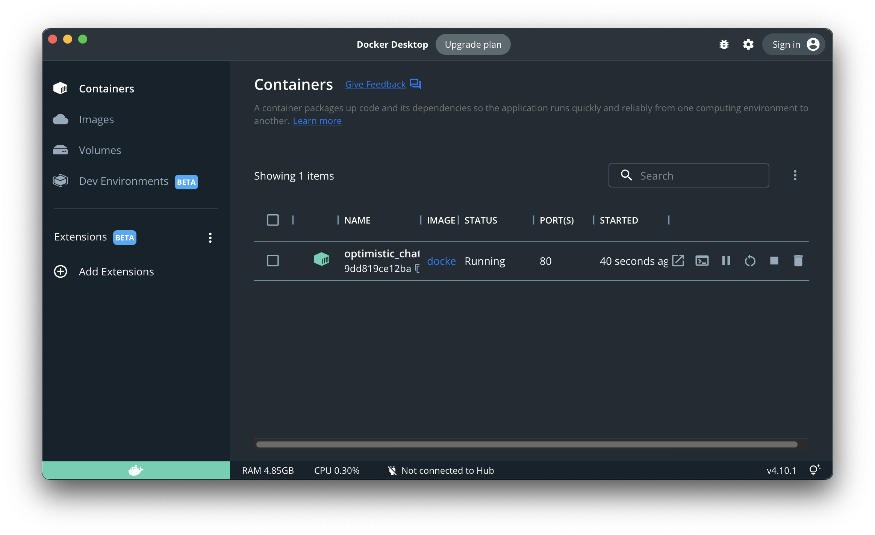Image resolution: width=875 pixels, height=535 pixels.
Task: Open container list options kebab menu
Action: point(795,175)
